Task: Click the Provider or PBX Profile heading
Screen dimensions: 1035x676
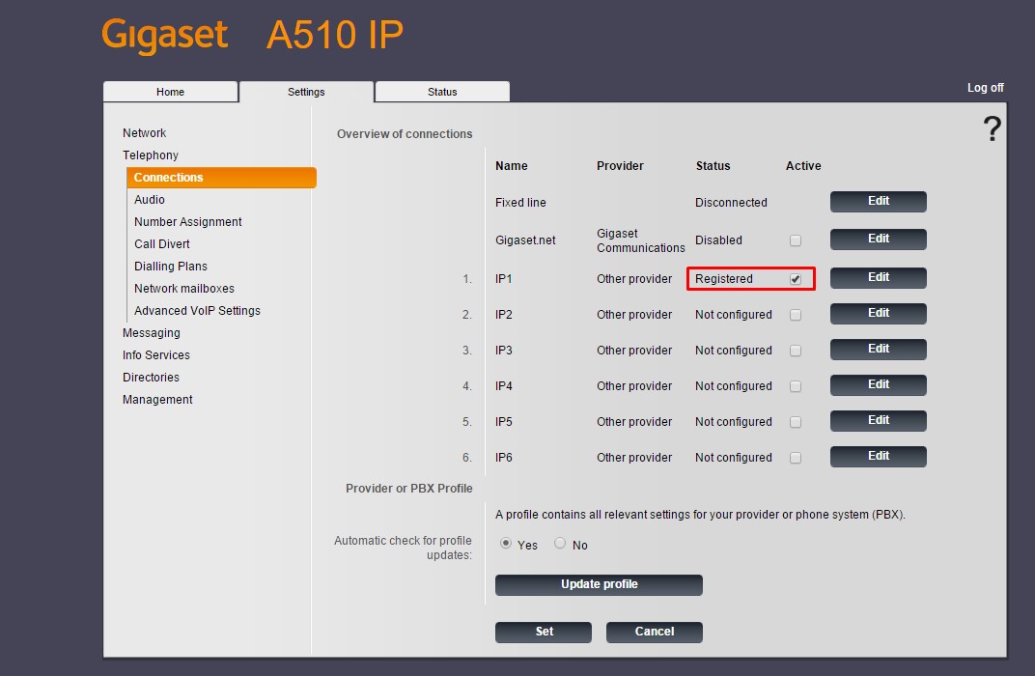Action: coord(409,489)
